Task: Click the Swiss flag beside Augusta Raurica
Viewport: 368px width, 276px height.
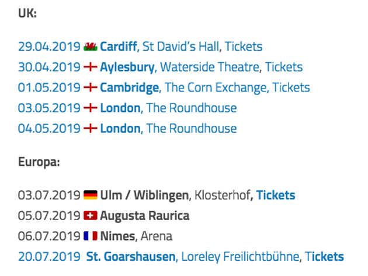Action: coord(91,215)
